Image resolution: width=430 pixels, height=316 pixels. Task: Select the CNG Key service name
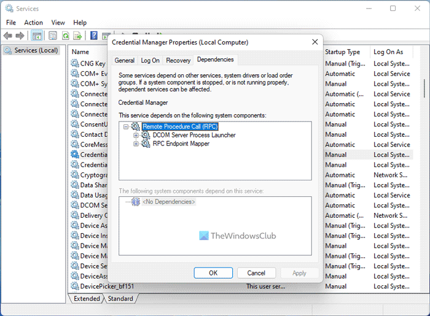pos(93,63)
